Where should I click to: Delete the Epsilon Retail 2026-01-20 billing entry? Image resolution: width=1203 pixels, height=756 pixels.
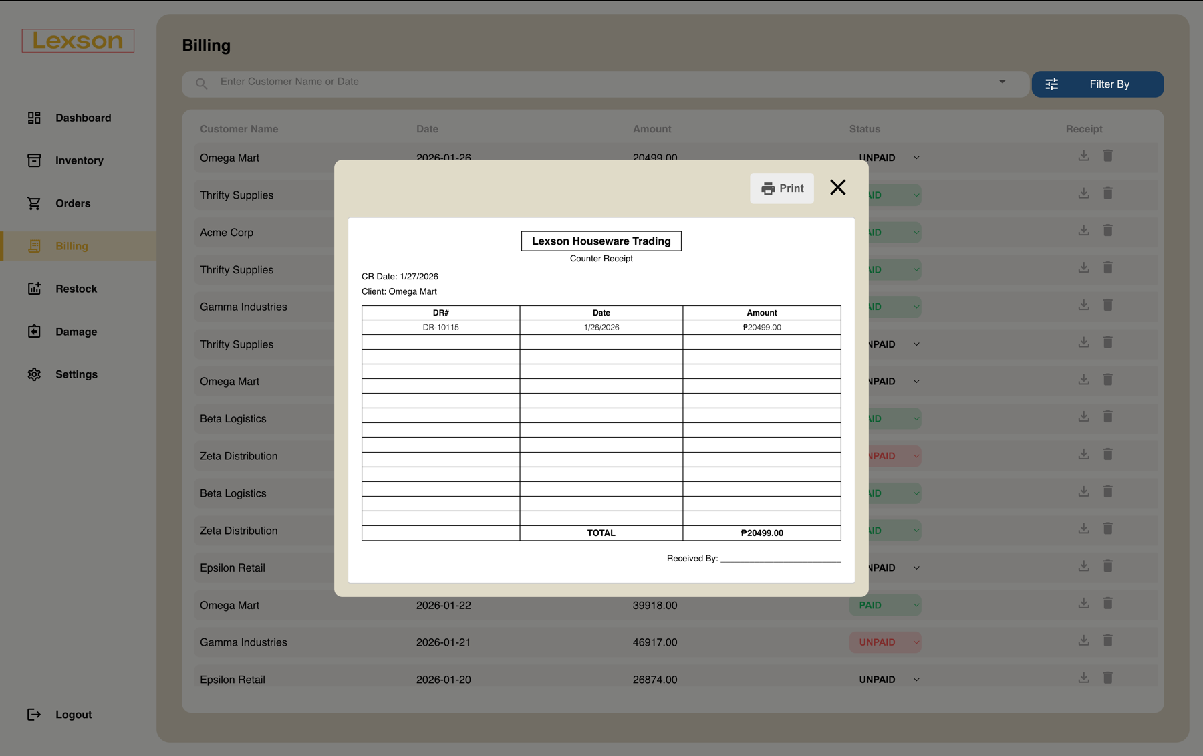click(x=1108, y=677)
